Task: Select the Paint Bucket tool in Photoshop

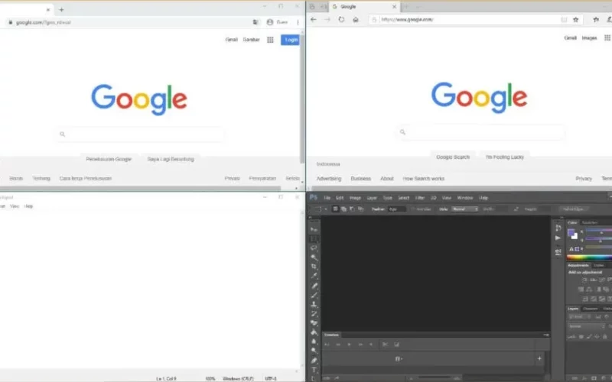Action: [x=314, y=332]
